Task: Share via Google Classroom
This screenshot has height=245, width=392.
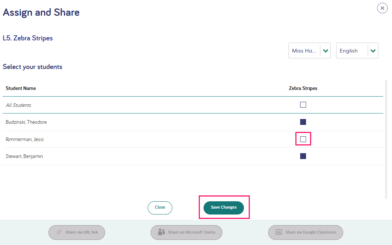Action: click(x=306, y=232)
